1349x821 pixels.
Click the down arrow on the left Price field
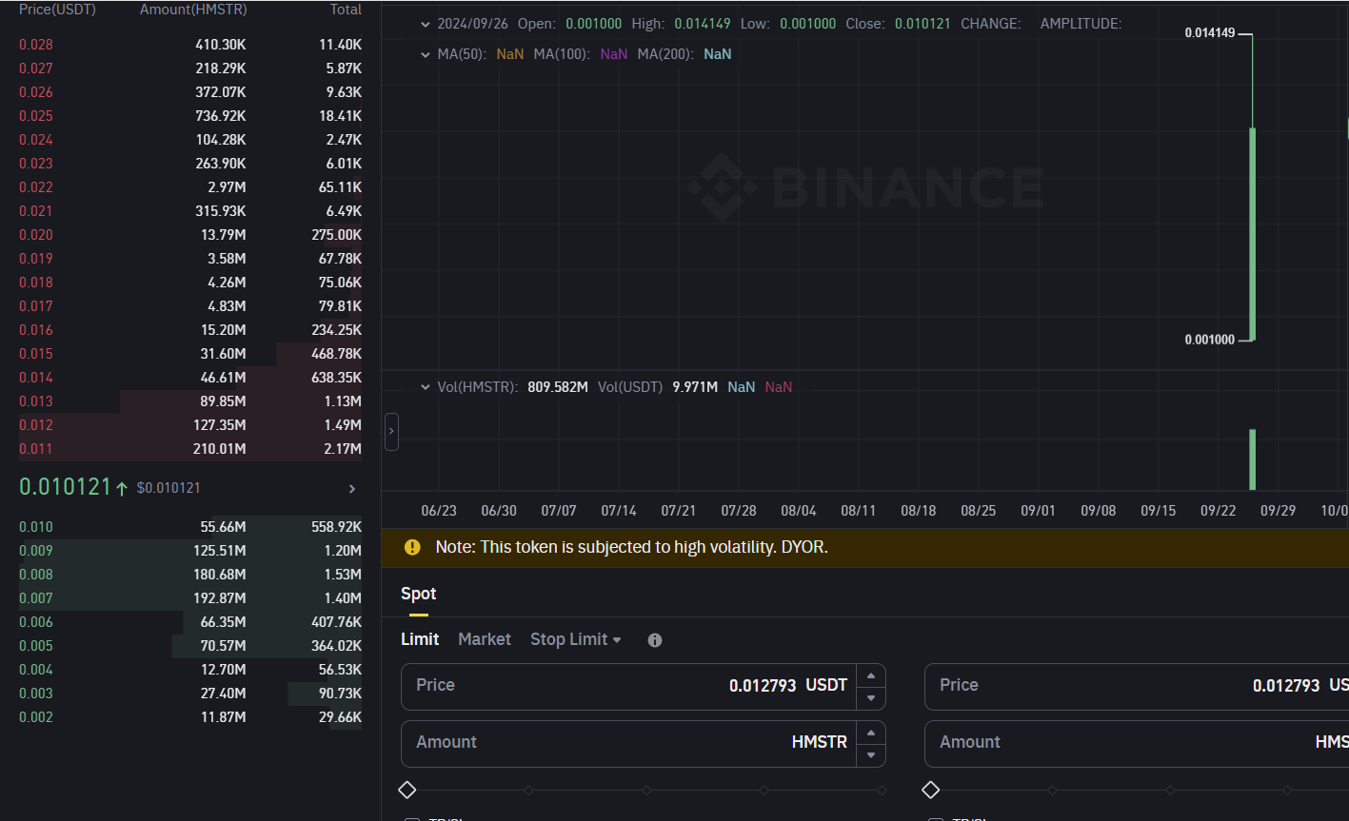click(870, 698)
